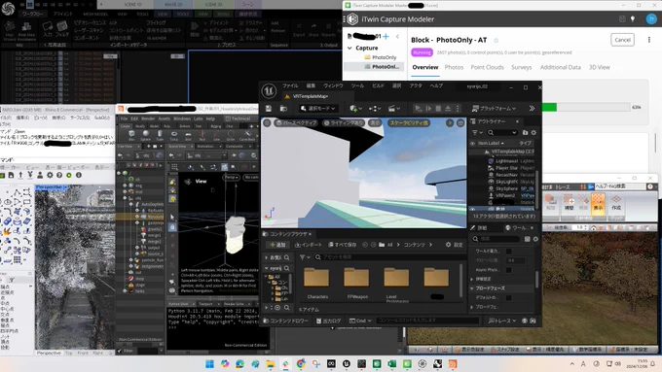Toggle the デフォルト checkbox under ブロードフェーズ
The image size is (662, 372).
tap(509, 298)
